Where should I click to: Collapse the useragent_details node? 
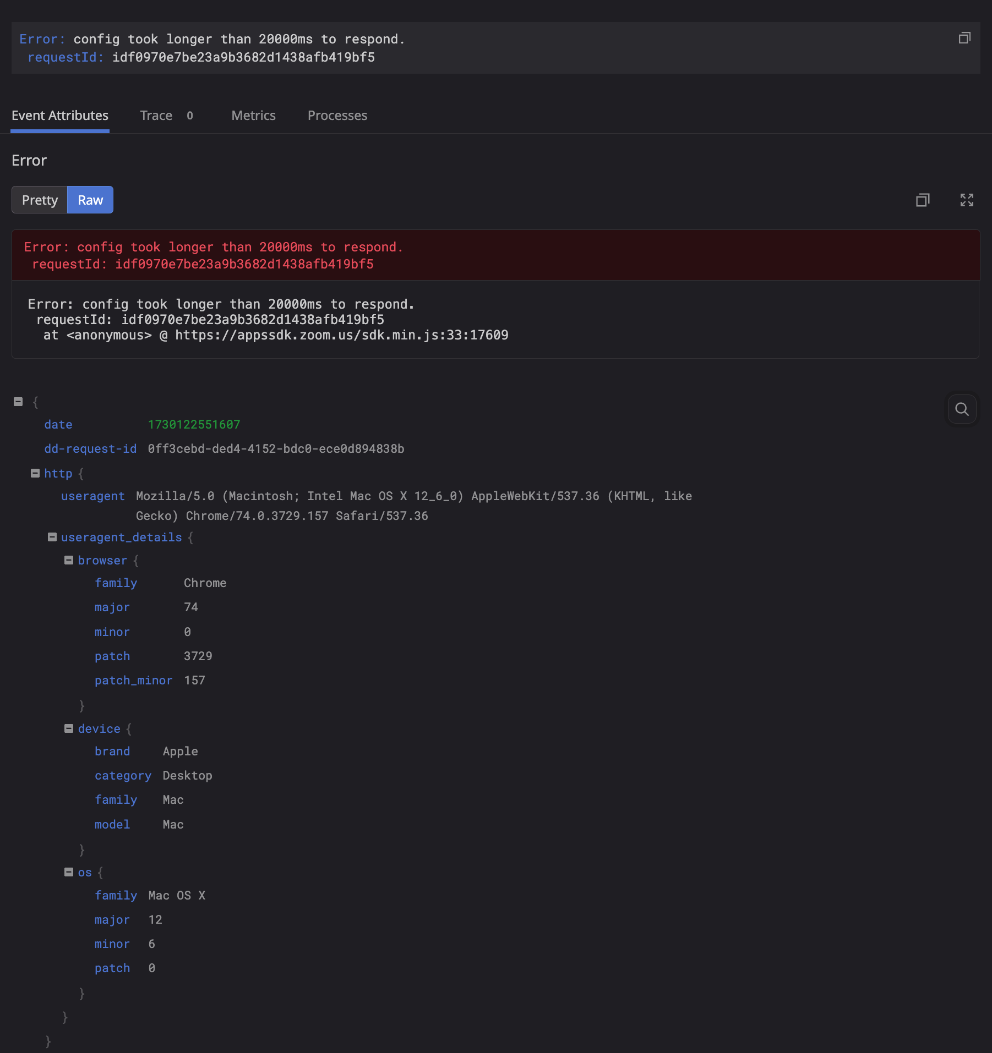click(x=52, y=537)
